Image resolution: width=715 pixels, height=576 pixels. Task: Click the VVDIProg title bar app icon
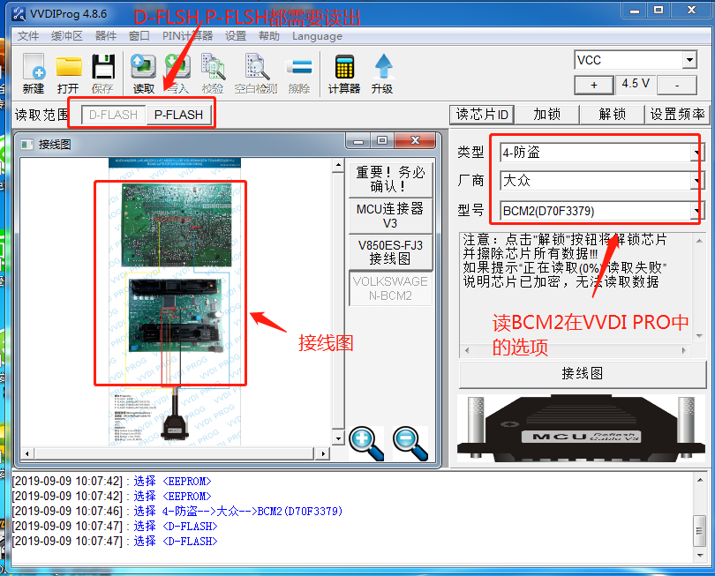tap(19, 13)
